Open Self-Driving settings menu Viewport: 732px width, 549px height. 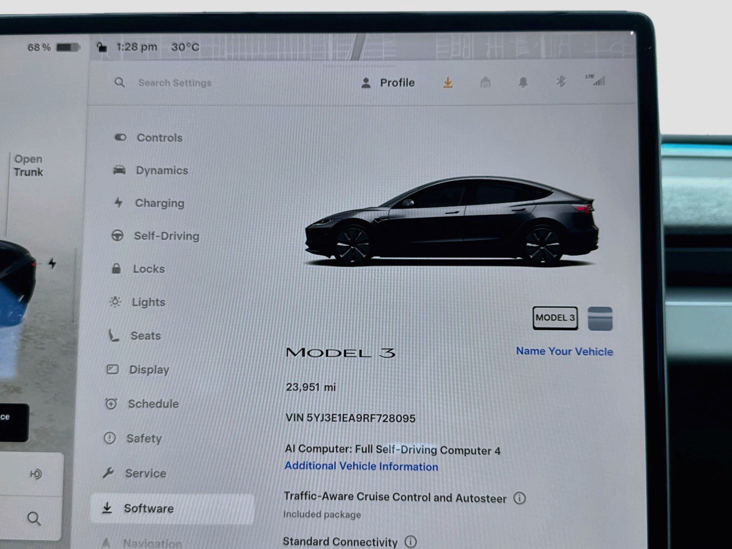pyautogui.click(x=155, y=236)
